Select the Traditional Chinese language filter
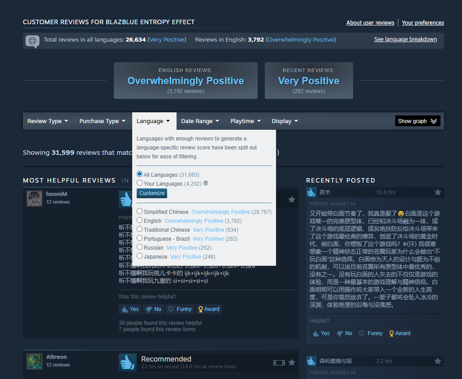Image resolution: width=462 pixels, height=379 pixels. 140,229
